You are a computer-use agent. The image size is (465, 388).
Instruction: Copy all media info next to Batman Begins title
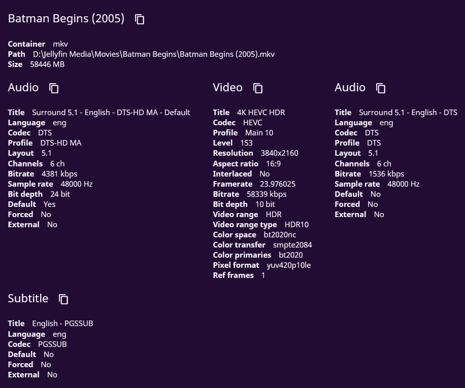(140, 19)
